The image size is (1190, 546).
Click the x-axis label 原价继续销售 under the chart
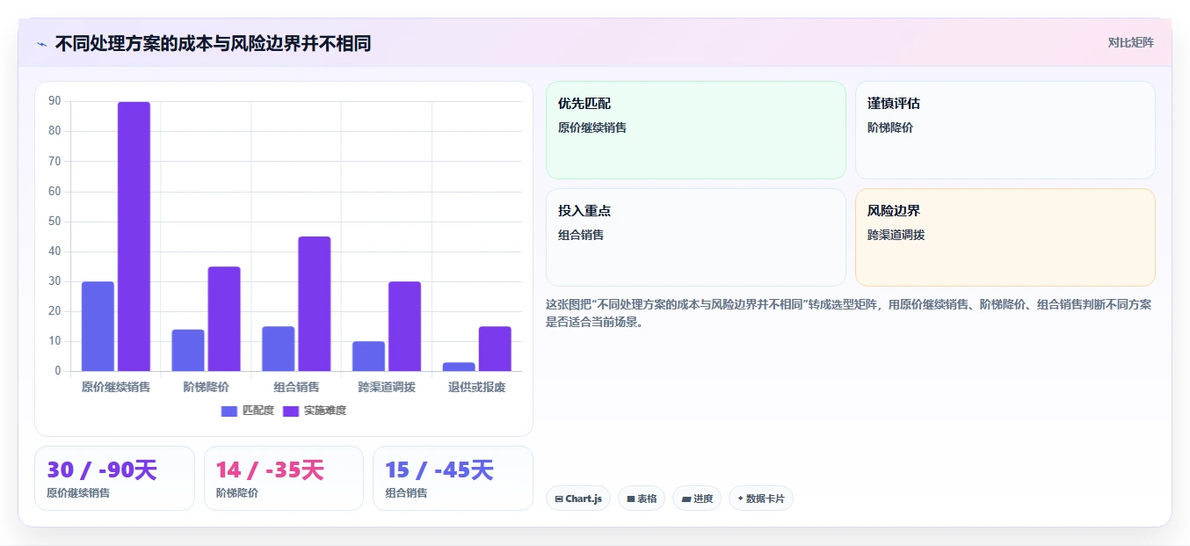click(116, 387)
